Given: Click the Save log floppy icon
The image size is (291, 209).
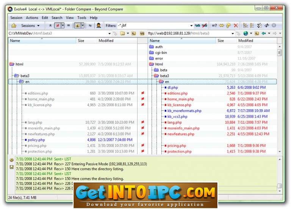Looking at the screenshot, I should coord(11,167).
